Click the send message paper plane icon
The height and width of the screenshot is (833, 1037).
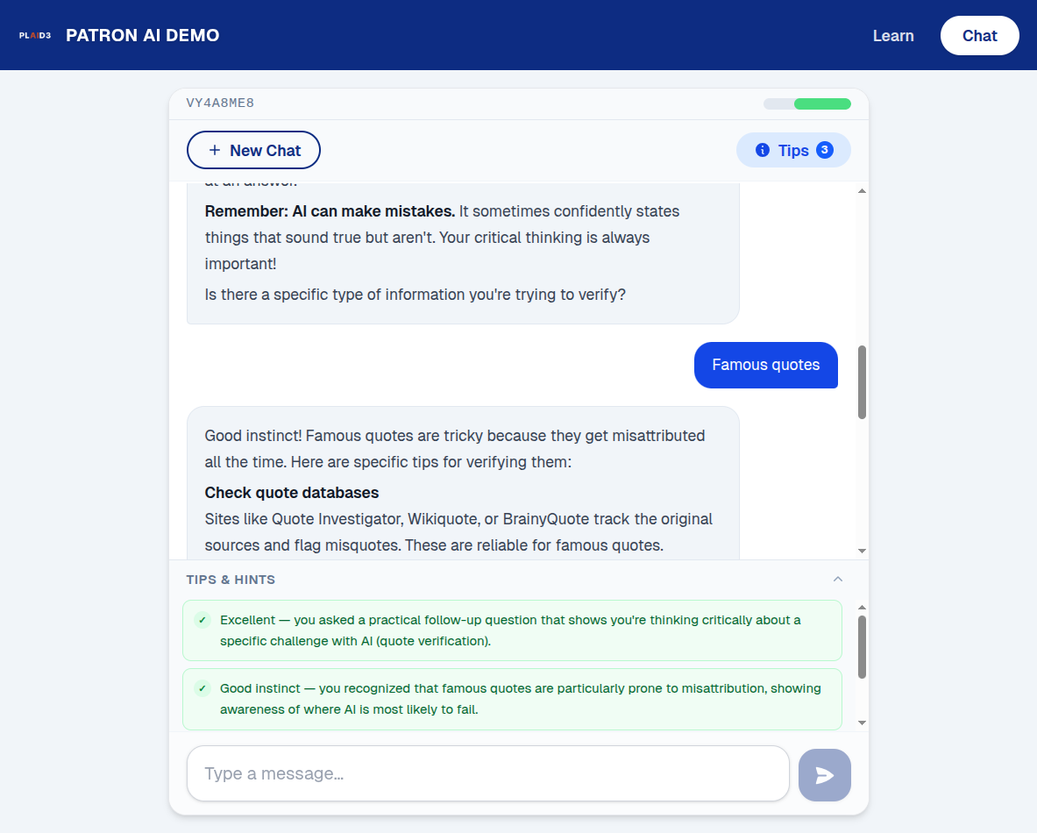pos(824,774)
